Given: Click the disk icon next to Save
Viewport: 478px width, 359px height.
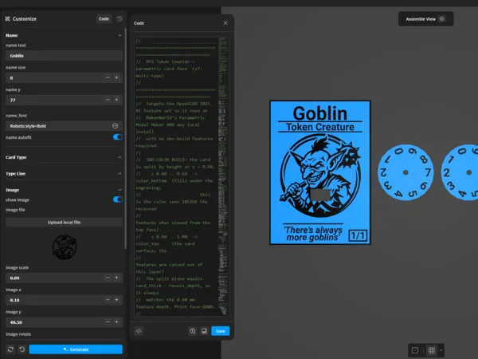Looking at the screenshot, I should 204,331.
